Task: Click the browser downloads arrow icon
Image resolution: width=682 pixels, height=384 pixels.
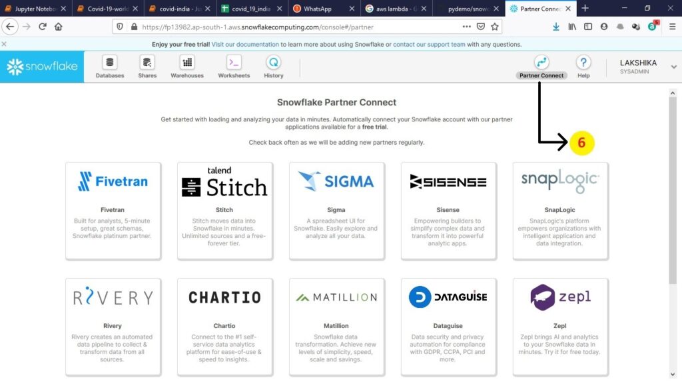Action: click(556, 27)
